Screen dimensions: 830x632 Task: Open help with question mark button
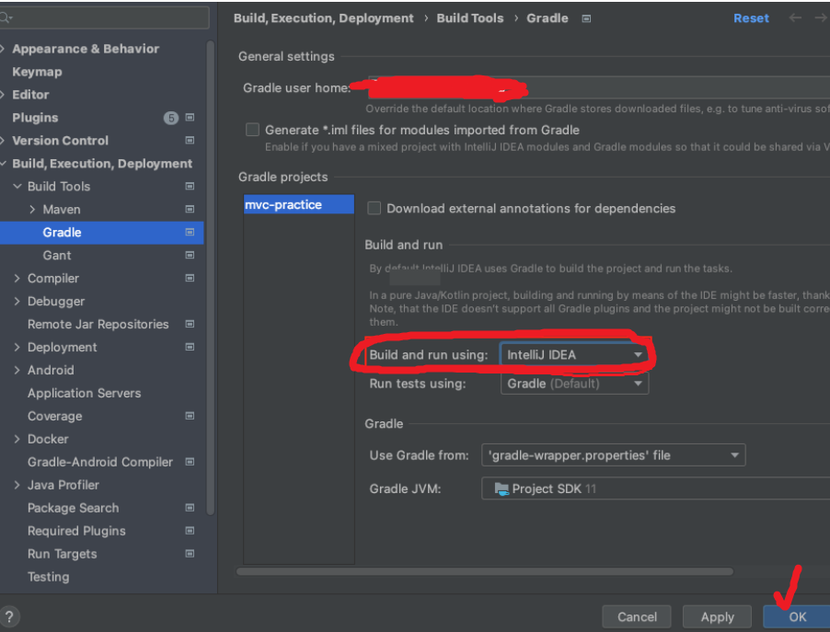click(x=9, y=616)
